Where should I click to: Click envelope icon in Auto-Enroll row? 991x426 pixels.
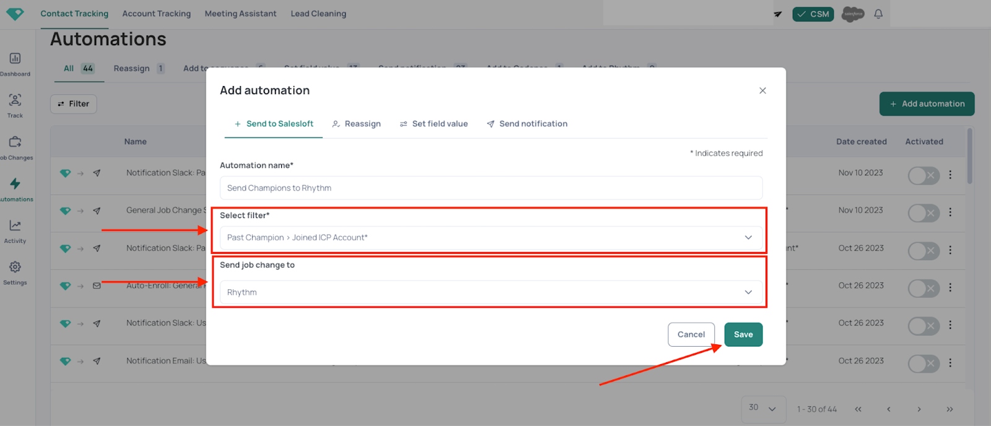pos(97,286)
